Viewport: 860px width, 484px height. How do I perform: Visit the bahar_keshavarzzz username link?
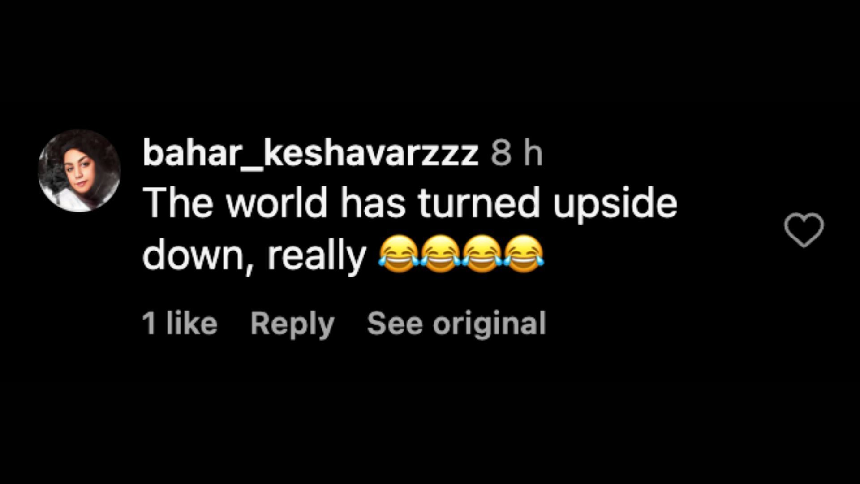click(x=310, y=154)
